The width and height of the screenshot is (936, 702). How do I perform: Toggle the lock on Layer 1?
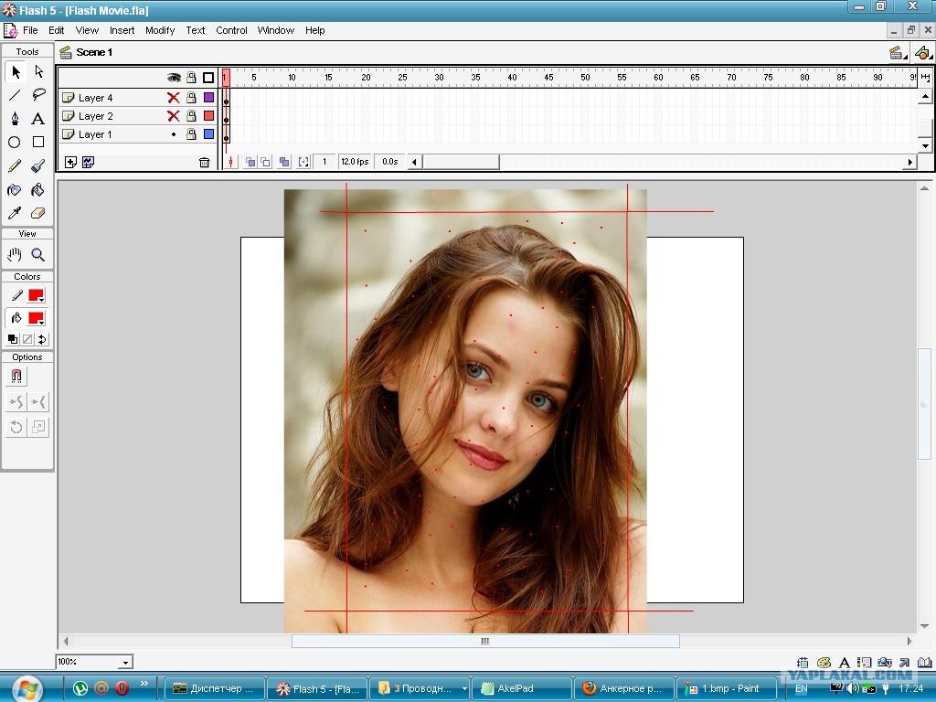point(191,134)
